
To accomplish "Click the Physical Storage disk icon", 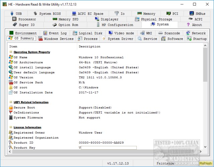I will tap(137, 19).
